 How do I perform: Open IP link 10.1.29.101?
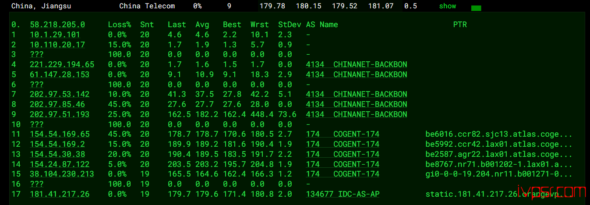55,35
